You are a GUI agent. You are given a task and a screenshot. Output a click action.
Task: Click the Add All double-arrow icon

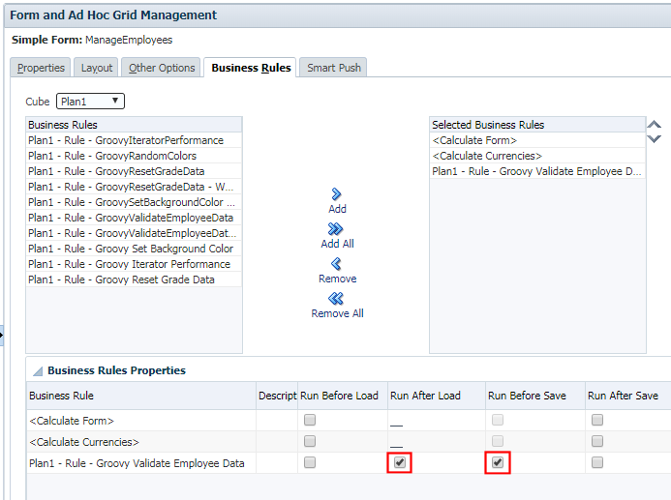click(337, 229)
